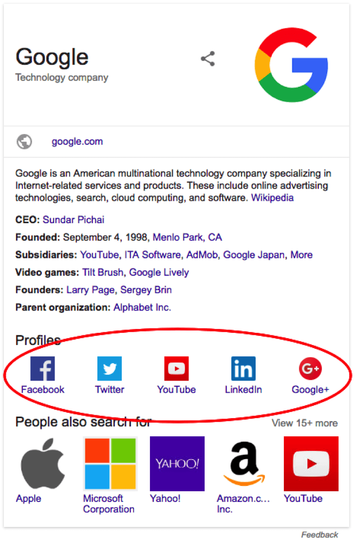Open the Twitter profile icon

(110, 368)
